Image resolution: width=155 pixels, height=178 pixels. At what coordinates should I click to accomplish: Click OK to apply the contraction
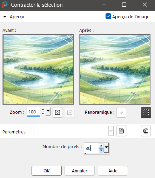[x=47, y=171]
